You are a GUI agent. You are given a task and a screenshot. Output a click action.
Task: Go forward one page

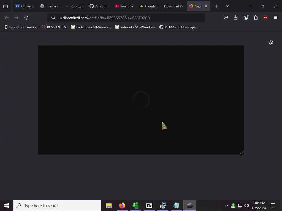coord(17,18)
